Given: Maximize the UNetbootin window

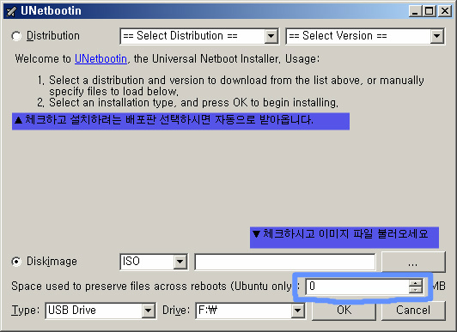Looking at the screenshot, I should click(429, 11).
